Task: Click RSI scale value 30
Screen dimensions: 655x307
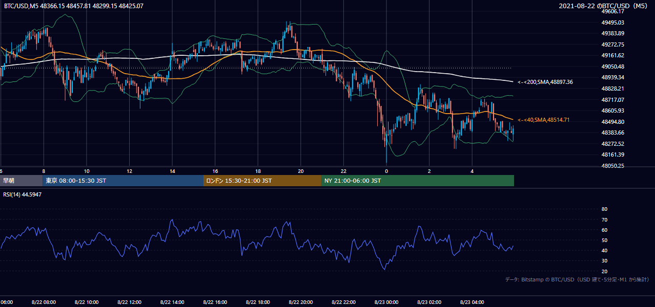Action: pyautogui.click(x=604, y=261)
